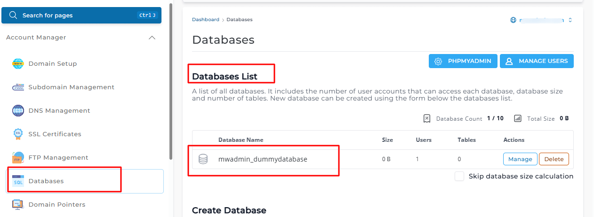Open the domain selector dropdown

[541, 20]
